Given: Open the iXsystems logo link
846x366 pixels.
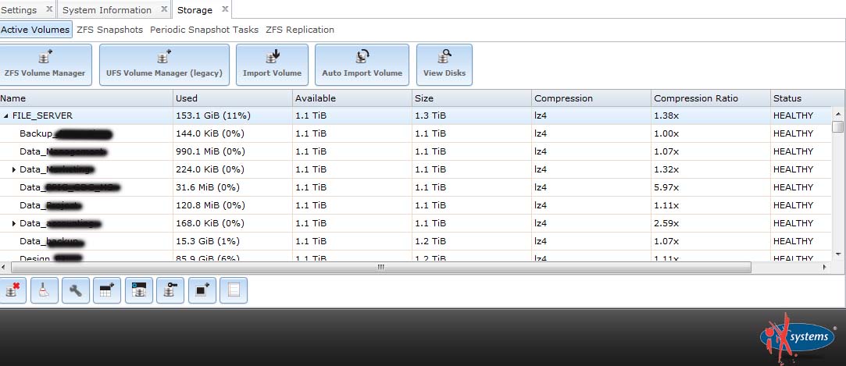Looking at the screenshot, I should [798, 338].
